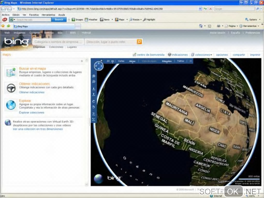Open the Options dropdown in Ask toolbar

tap(260, 20)
